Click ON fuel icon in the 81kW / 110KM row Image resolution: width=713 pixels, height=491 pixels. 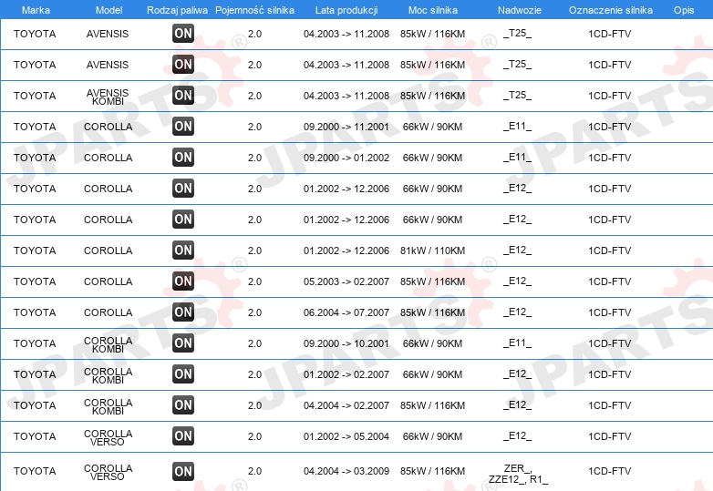[183, 250]
